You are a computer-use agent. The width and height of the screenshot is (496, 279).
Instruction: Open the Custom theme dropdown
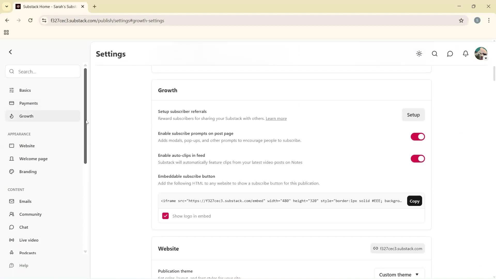click(399, 274)
